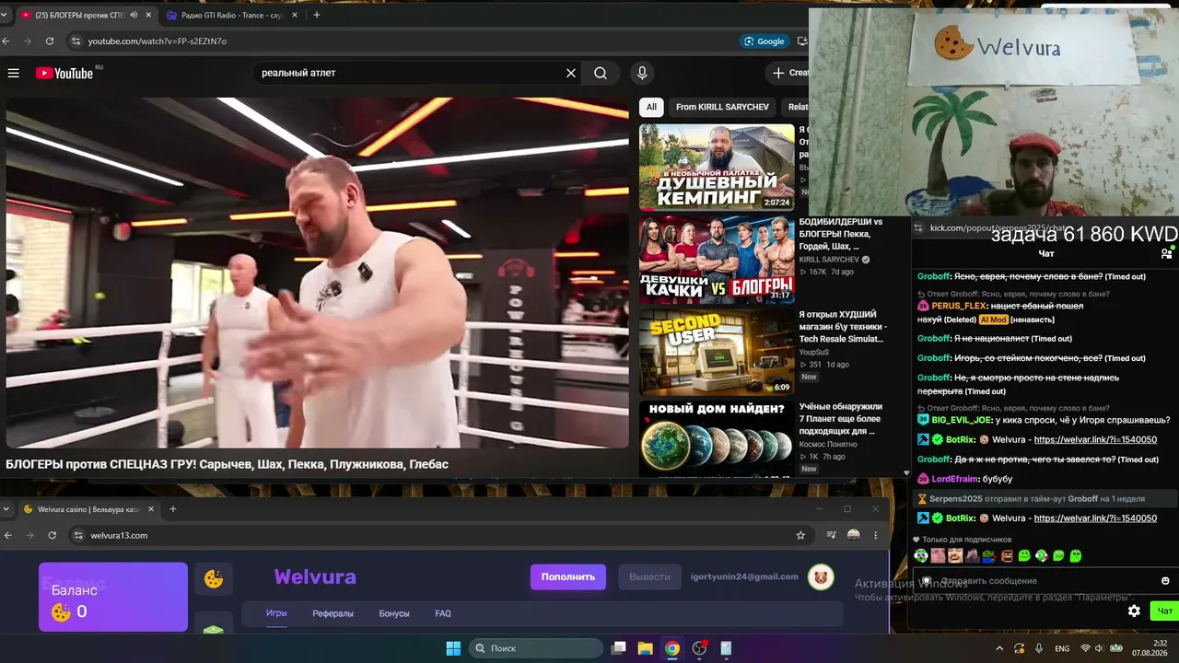
Task: Open the Девушки качки vs блогеры thumbnail
Action: [717, 260]
